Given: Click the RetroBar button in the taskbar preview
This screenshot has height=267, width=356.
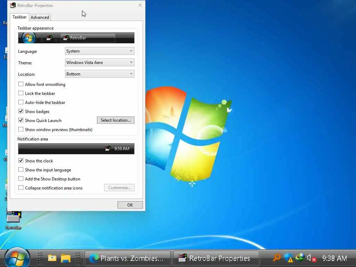Looking at the screenshot, I should point(88,38).
